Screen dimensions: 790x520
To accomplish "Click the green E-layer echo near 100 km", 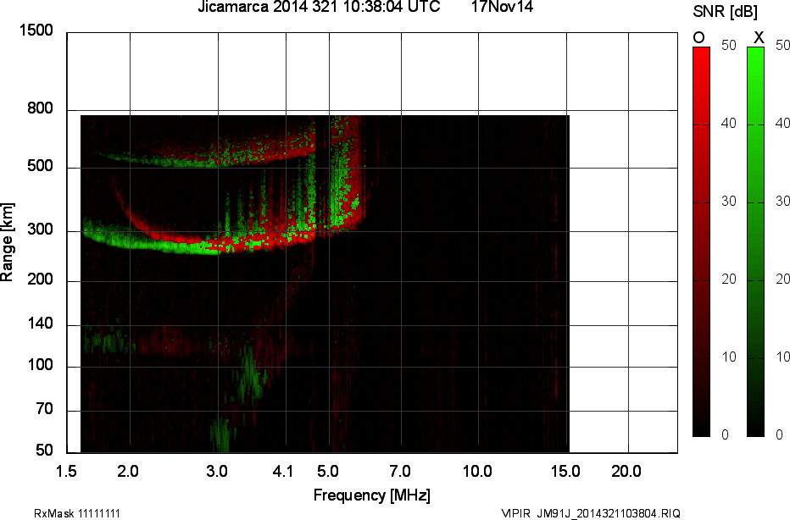I will click(x=251, y=375).
